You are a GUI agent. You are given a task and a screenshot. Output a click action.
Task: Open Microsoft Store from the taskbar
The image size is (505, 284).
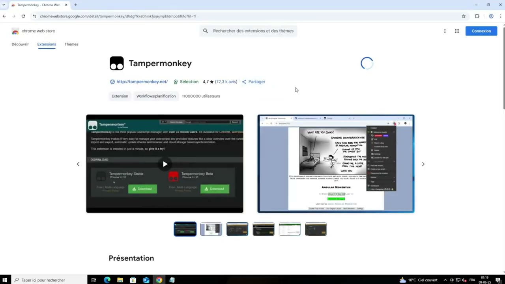[133, 280]
